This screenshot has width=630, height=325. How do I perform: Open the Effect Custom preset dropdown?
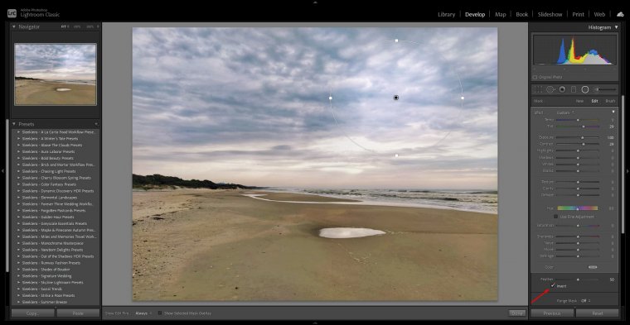pyautogui.click(x=565, y=112)
